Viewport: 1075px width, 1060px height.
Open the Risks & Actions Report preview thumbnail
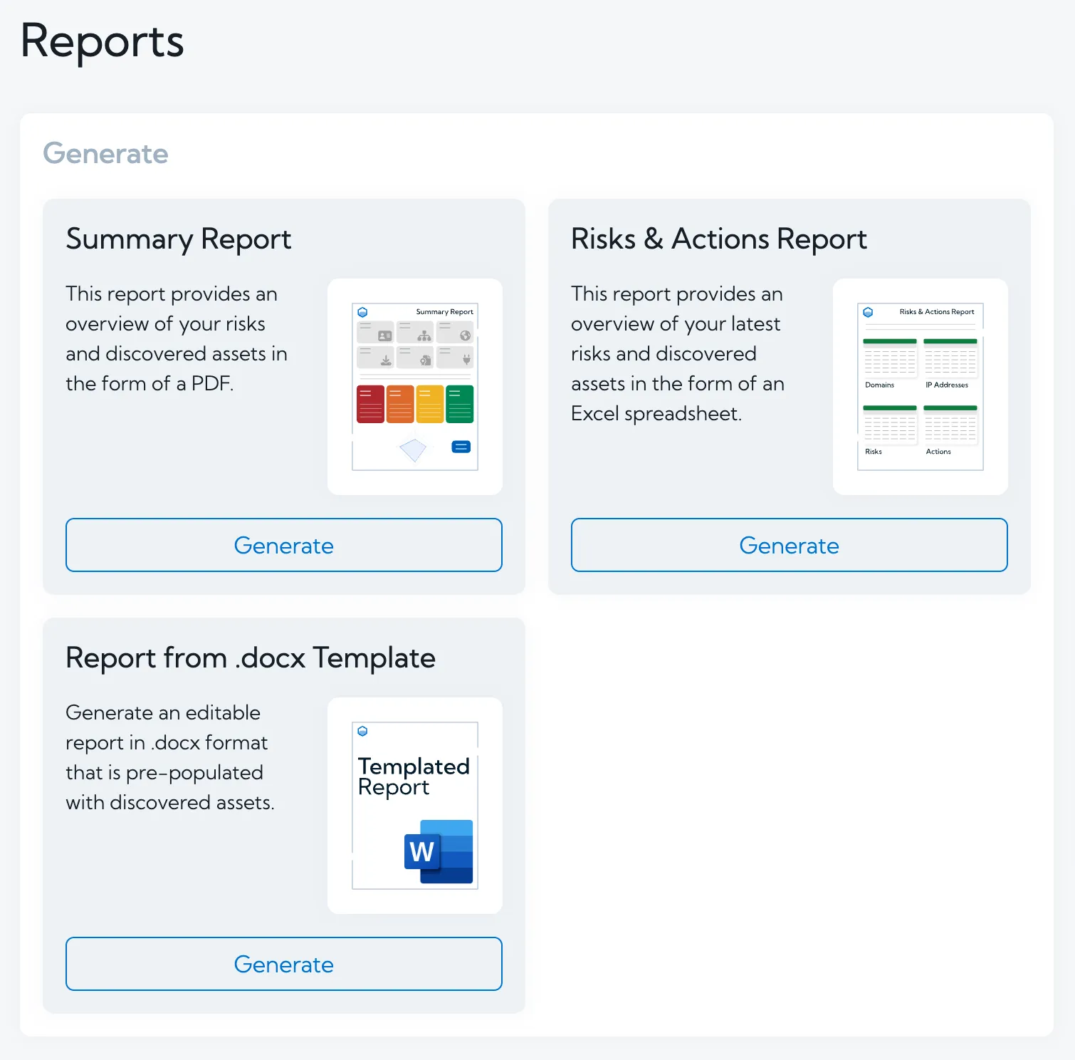tap(920, 385)
